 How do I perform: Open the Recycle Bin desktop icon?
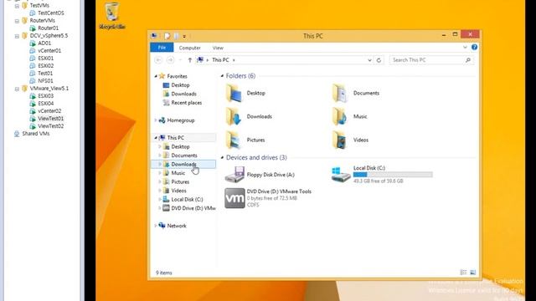point(111,16)
